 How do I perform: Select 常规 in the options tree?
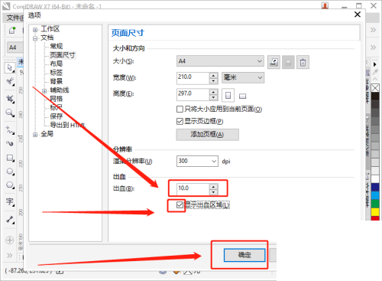(x=57, y=46)
